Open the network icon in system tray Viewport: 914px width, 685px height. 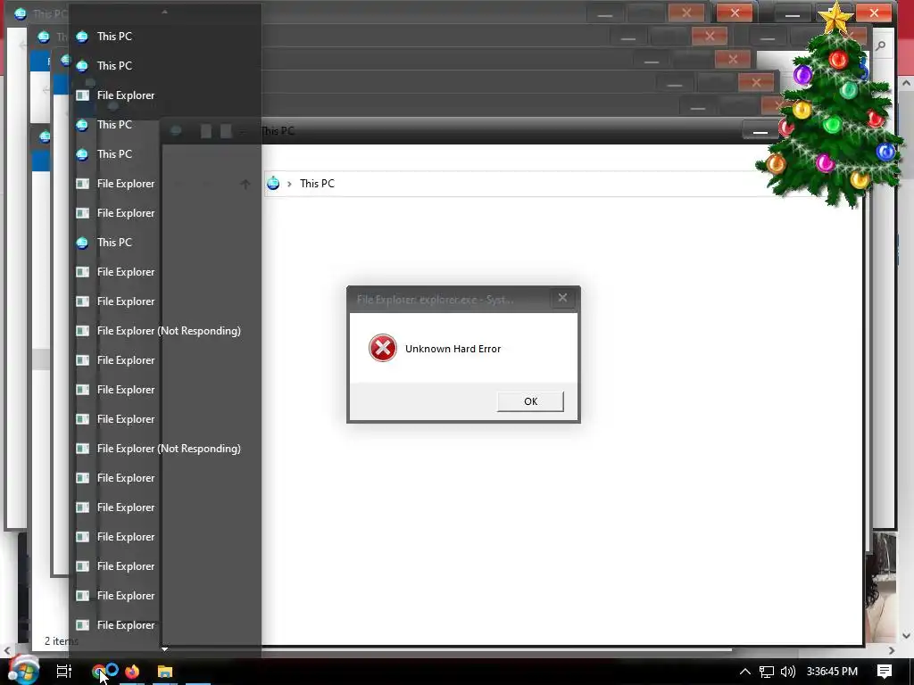pos(767,672)
